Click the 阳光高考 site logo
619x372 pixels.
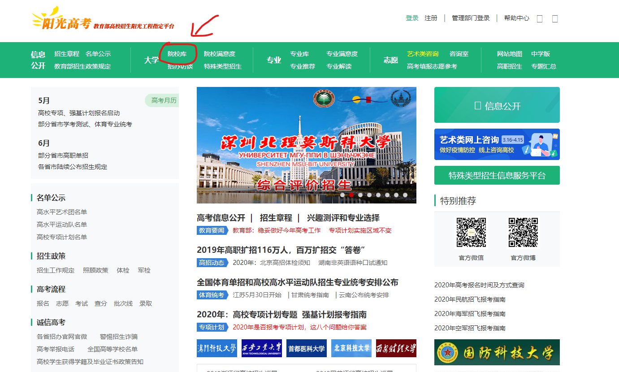[61, 19]
